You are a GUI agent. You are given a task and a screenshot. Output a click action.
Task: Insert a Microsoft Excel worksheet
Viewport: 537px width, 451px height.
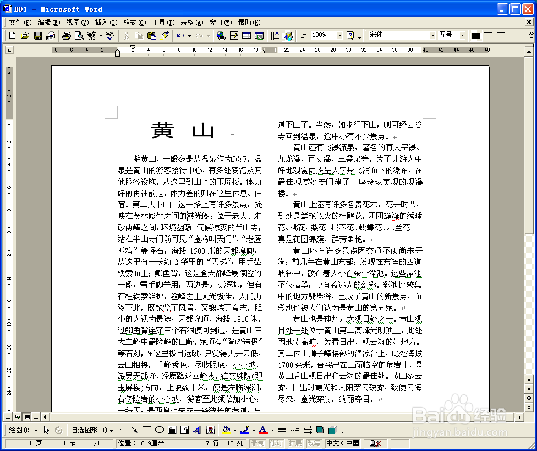coord(259,35)
